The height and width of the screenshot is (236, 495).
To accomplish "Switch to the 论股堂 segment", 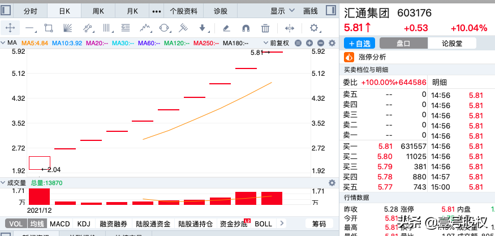I will pyautogui.click(x=452, y=43).
